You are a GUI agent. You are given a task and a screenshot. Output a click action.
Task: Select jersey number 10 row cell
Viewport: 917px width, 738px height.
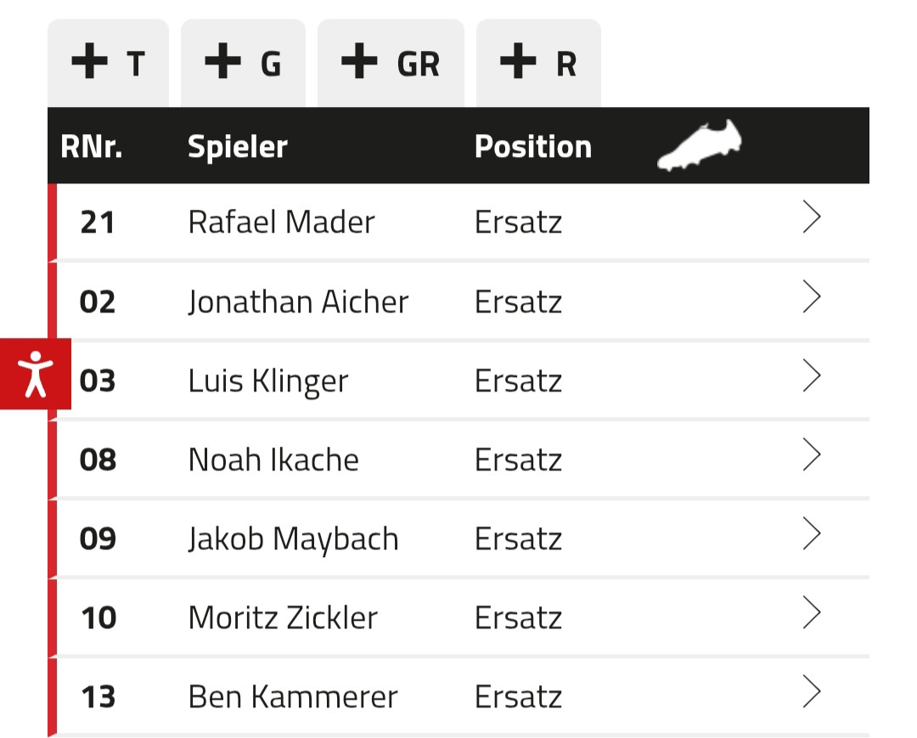pyautogui.click(x=98, y=617)
